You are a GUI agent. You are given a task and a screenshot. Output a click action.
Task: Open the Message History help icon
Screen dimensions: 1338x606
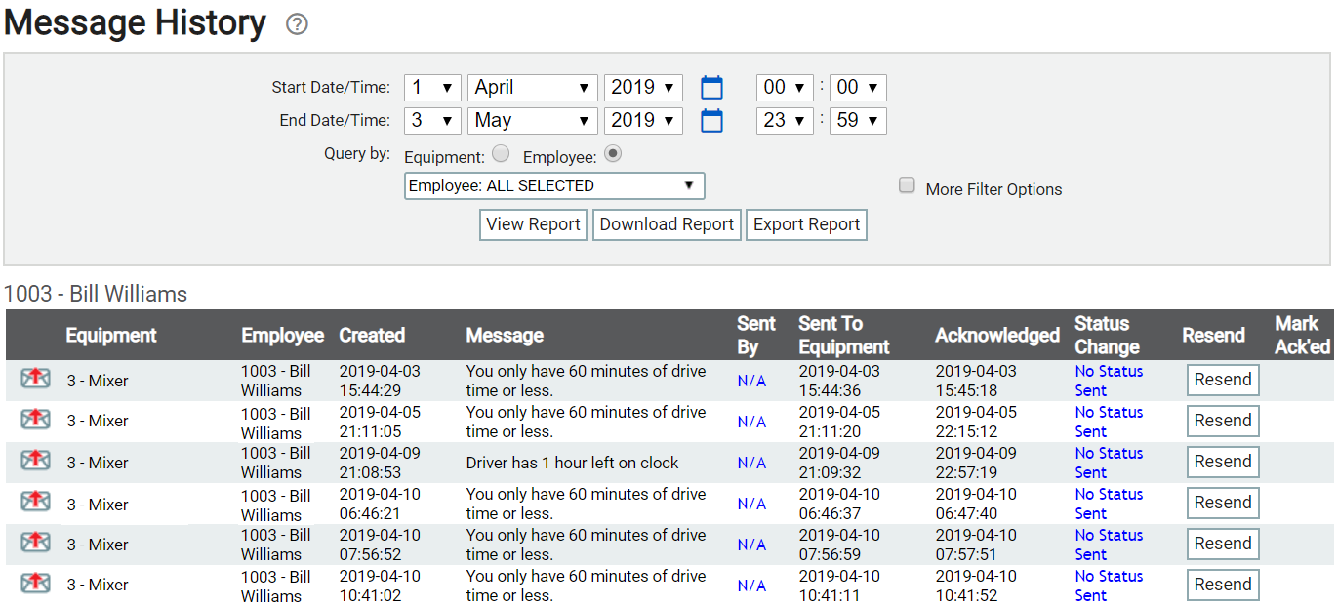pyautogui.click(x=297, y=24)
